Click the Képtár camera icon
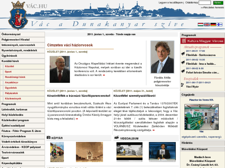Screen dimensions: 225x168 [x=49, y=137]
